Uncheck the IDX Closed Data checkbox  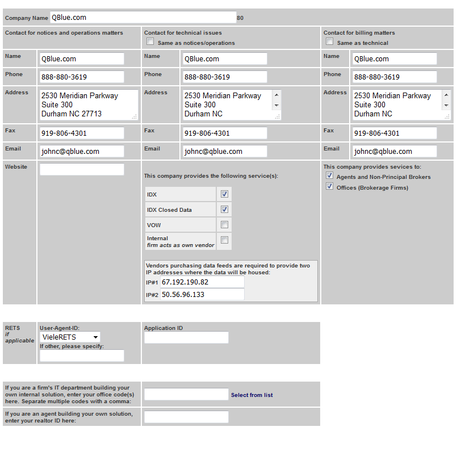click(x=224, y=210)
